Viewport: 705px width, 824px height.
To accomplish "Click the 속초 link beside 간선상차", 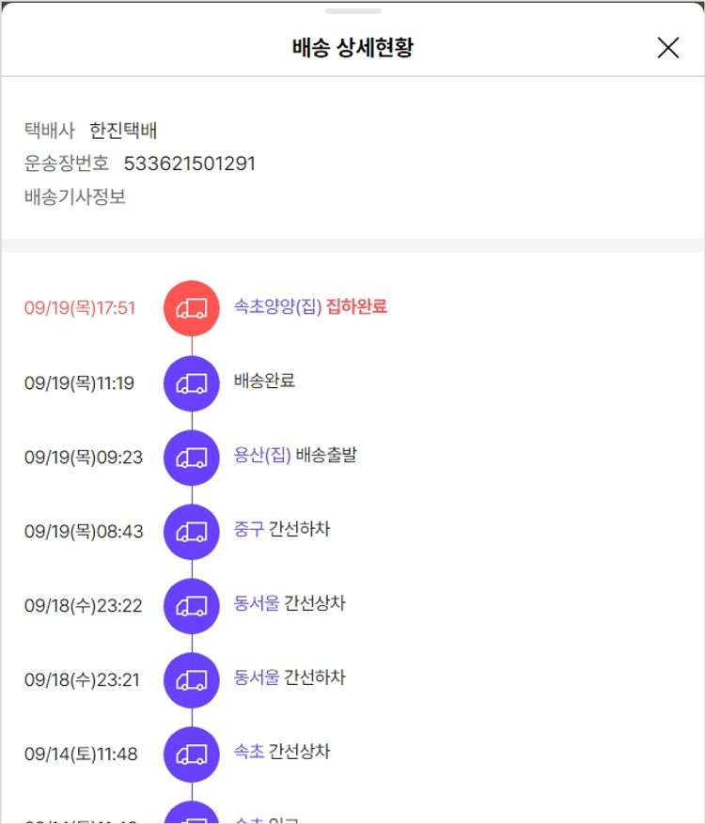I will click(x=249, y=753).
